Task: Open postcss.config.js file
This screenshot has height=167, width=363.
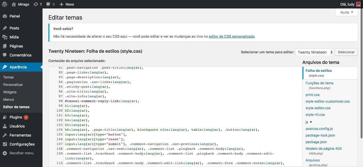Action: click(319, 129)
